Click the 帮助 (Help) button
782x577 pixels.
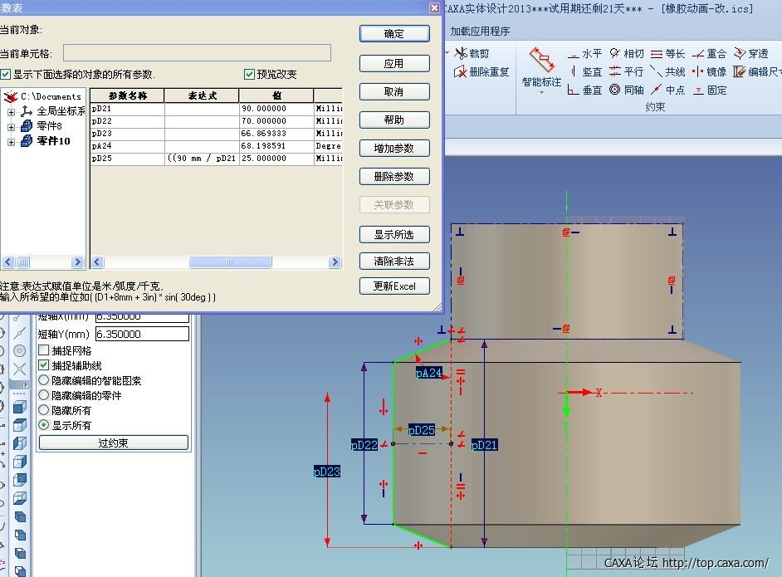(394, 120)
